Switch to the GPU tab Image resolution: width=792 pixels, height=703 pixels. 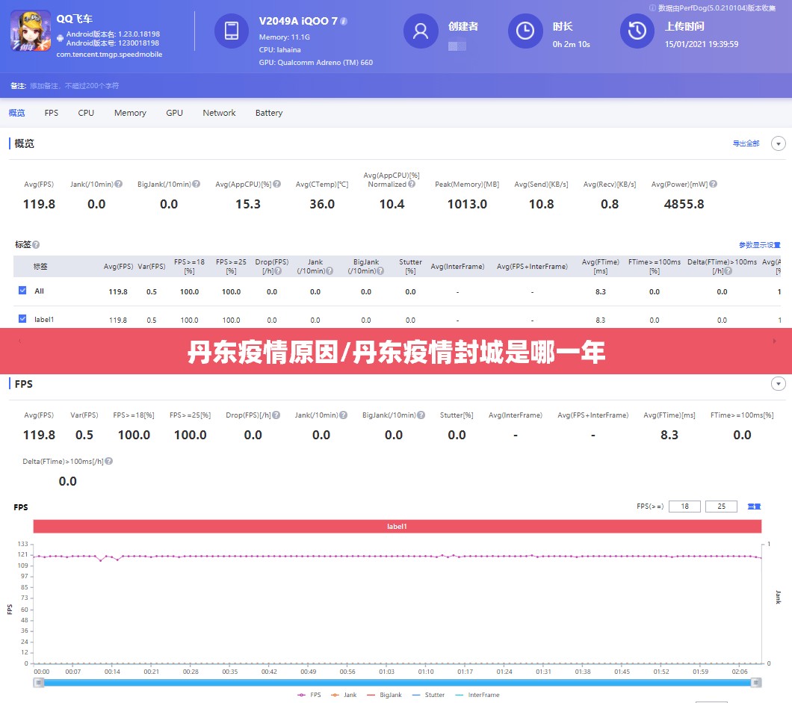[174, 113]
